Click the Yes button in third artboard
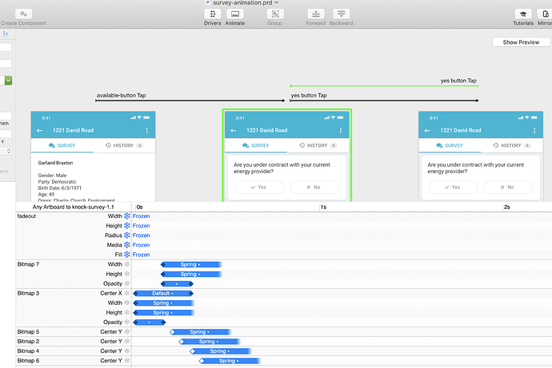552x368 pixels. [x=454, y=187]
